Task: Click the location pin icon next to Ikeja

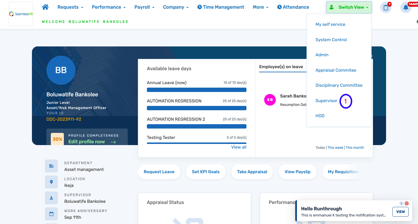Action: pyautogui.click(x=51, y=182)
